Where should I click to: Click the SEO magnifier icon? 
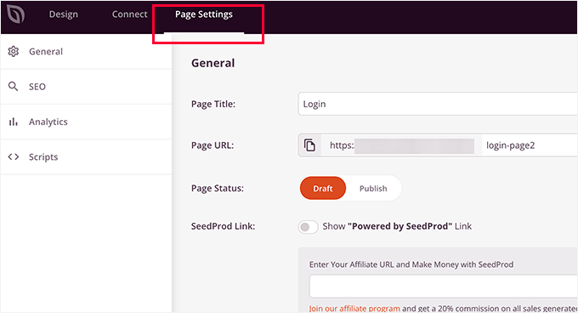coord(14,86)
